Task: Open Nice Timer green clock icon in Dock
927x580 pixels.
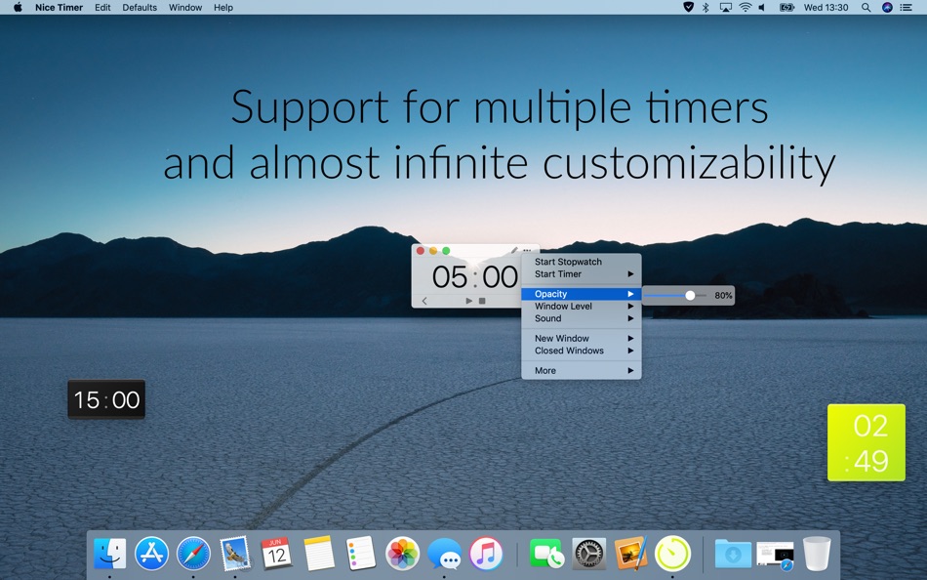Action: coord(672,554)
